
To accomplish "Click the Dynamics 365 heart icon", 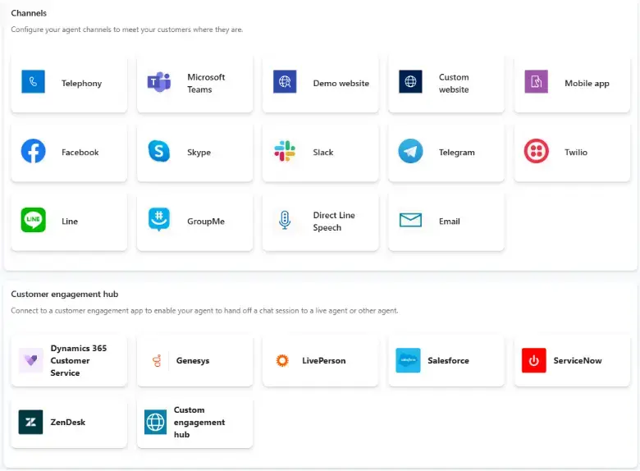I will click(x=30, y=360).
